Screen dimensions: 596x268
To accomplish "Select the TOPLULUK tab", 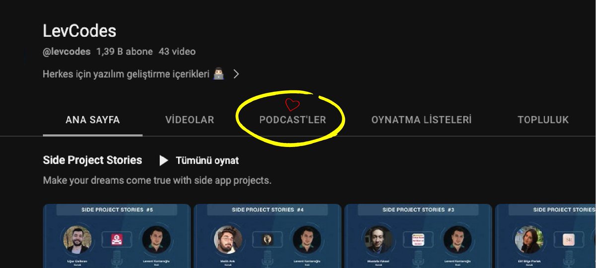I will (543, 120).
